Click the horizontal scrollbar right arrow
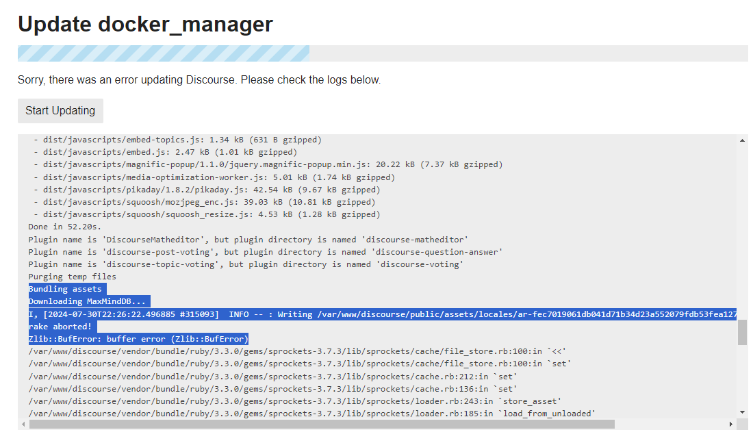Image resolution: width=753 pixels, height=443 pixels. tap(731, 425)
